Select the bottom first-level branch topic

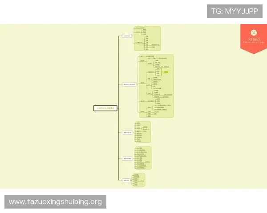pos(126,180)
